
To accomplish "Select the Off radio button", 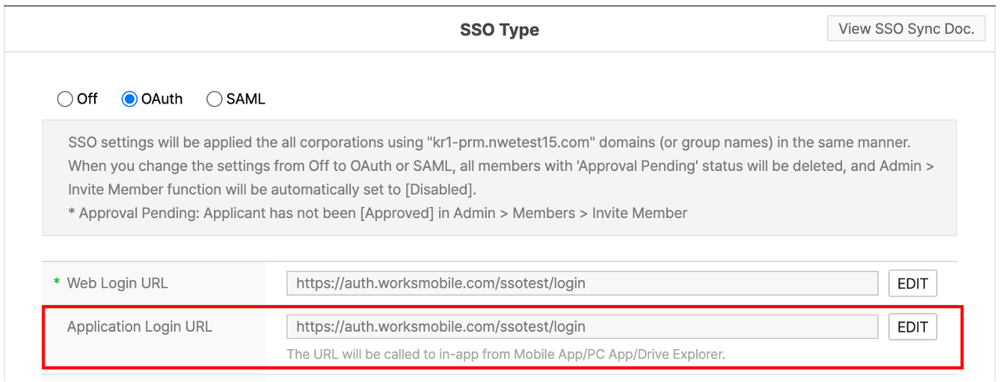I will point(65,99).
